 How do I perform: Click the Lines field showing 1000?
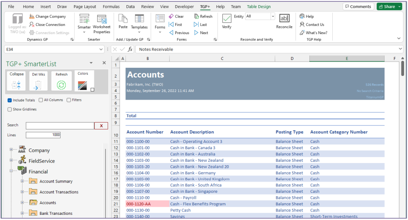pyautogui.click(x=43, y=135)
